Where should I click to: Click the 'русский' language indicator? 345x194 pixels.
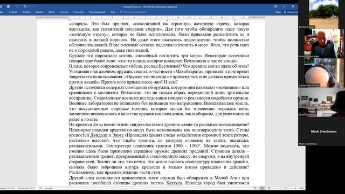click(49, 188)
